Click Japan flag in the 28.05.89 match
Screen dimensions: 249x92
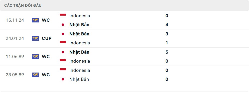[63, 79]
